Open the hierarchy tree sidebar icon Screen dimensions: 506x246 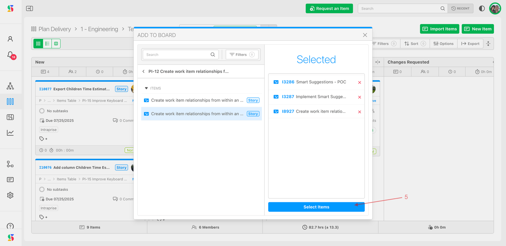click(x=10, y=86)
